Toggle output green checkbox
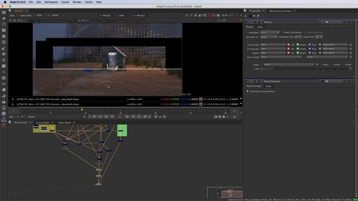Viewport: 358px width, 201px height. pyautogui.click(x=298, y=52)
